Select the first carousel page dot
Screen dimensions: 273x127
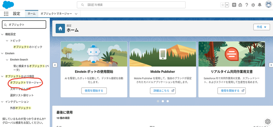click(158, 101)
